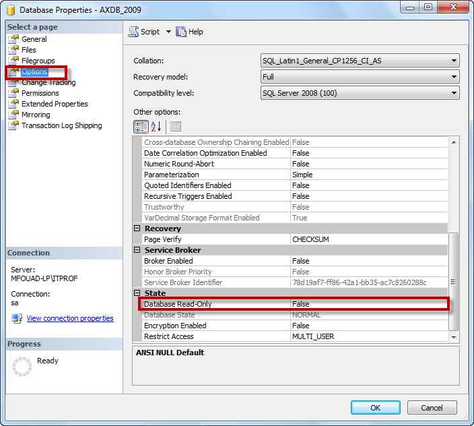The width and height of the screenshot is (474, 426).
Task: Switch to Categorized view icon
Action: (x=141, y=127)
